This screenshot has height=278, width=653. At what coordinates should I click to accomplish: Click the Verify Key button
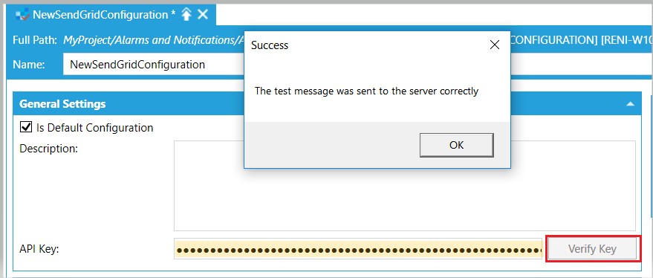pyautogui.click(x=592, y=249)
